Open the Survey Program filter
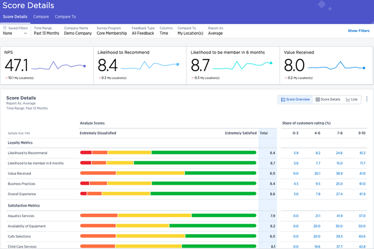 point(112,33)
